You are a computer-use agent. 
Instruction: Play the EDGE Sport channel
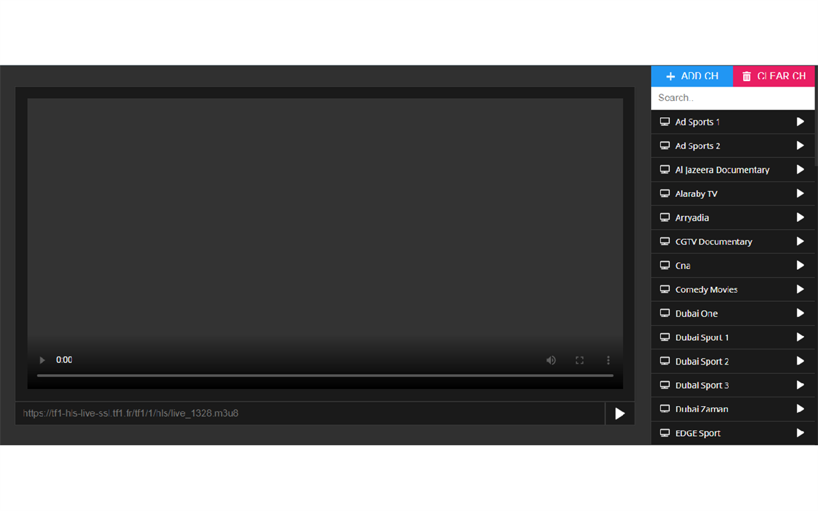800,433
